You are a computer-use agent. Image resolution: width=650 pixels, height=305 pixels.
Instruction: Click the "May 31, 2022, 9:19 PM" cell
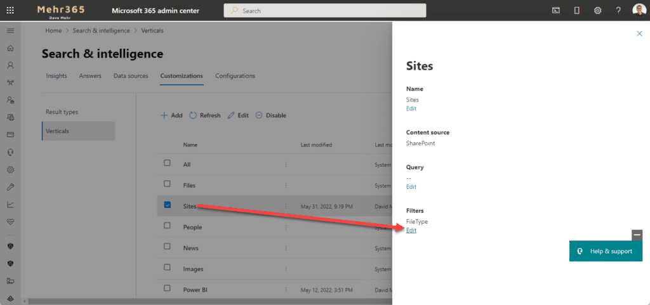pos(327,206)
